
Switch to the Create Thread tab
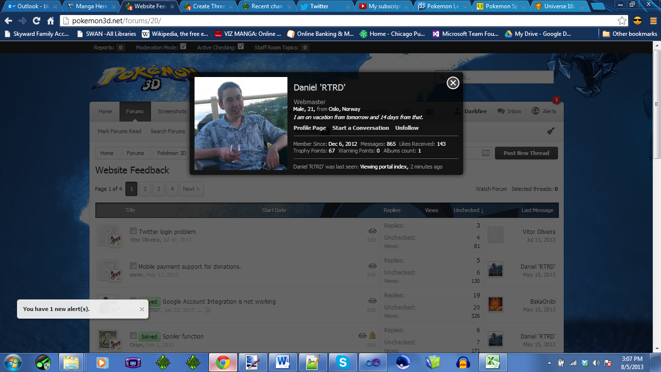point(208,6)
